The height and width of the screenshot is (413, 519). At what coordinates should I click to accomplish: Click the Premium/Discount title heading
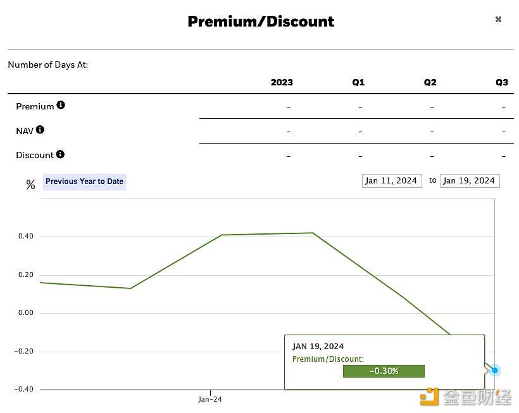[x=261, y=22]
